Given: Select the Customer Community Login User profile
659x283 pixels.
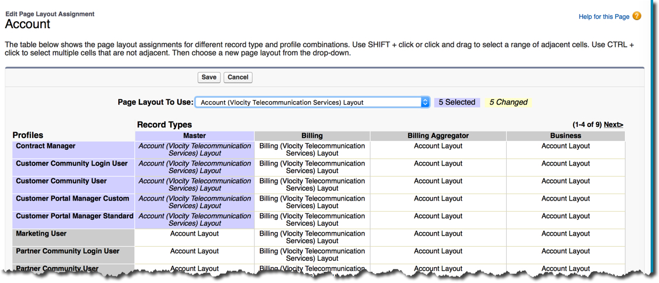Looking at the screenshot, I should coord(73,167).
